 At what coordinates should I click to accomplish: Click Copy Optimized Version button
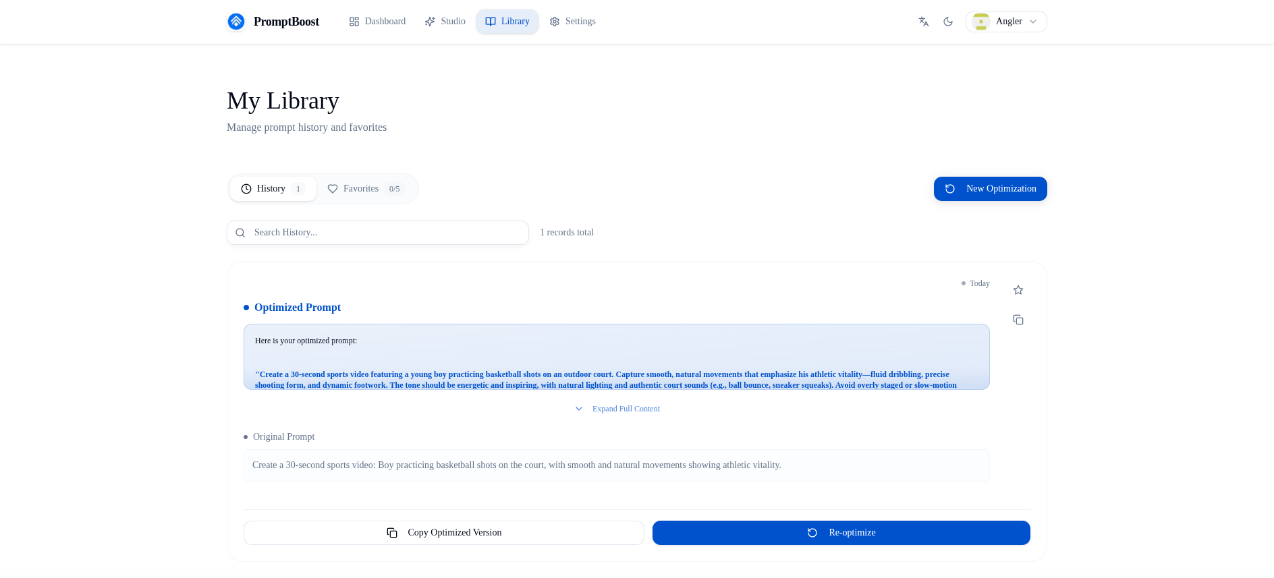[x=444, y=533]
